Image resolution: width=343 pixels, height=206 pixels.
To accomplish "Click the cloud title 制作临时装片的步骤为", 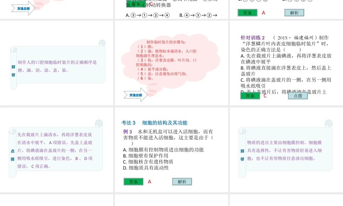I will [x=166, y=42].
